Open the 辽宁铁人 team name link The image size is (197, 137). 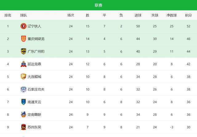[x=34, y=26]
